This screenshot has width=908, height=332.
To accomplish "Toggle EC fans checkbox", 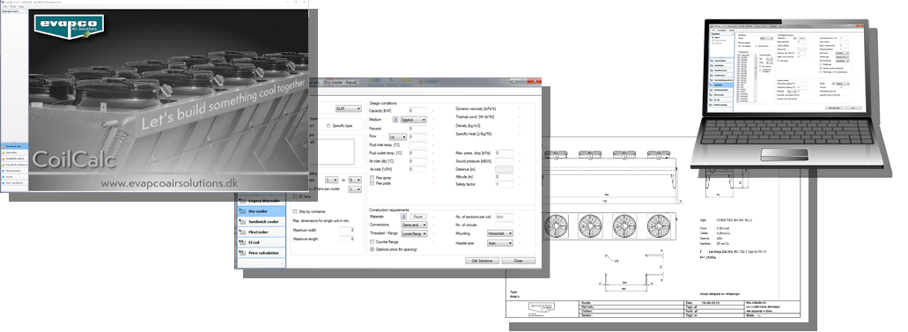I will click(x=295, y=196).
